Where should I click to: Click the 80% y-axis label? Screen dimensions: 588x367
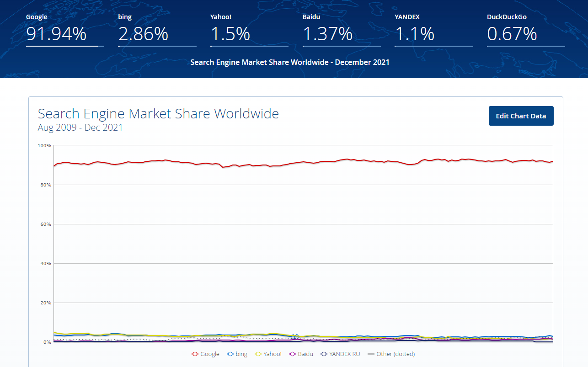[46, 185]
